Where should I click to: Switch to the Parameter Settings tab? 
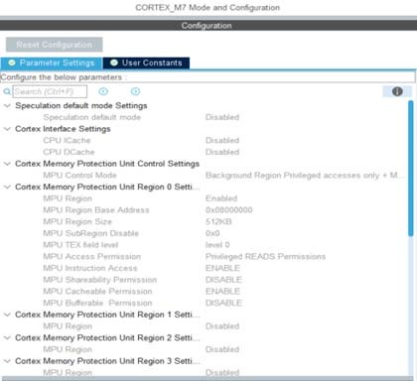[x=52, y=63]
